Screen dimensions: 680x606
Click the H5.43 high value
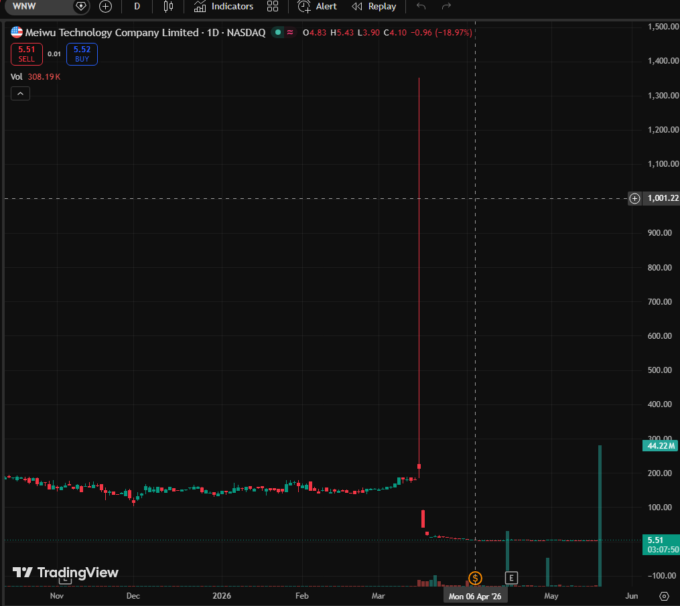(342, 33)
